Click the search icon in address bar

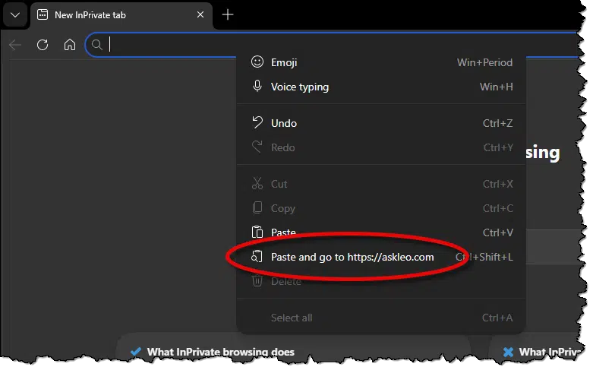97,45
